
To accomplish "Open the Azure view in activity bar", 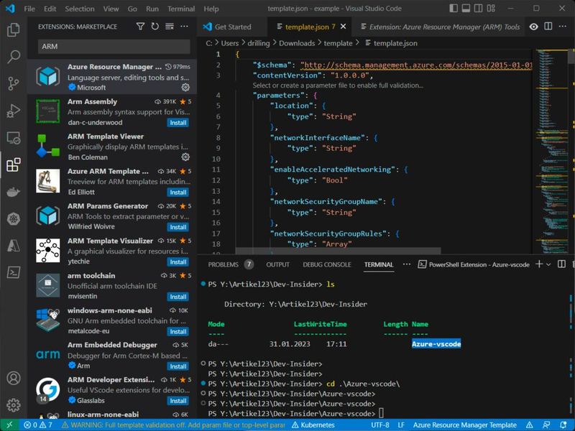I will coord(14,246).
